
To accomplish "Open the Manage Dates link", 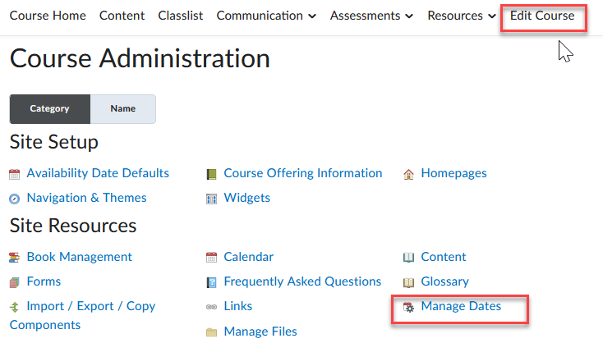I will coord(460,306).
